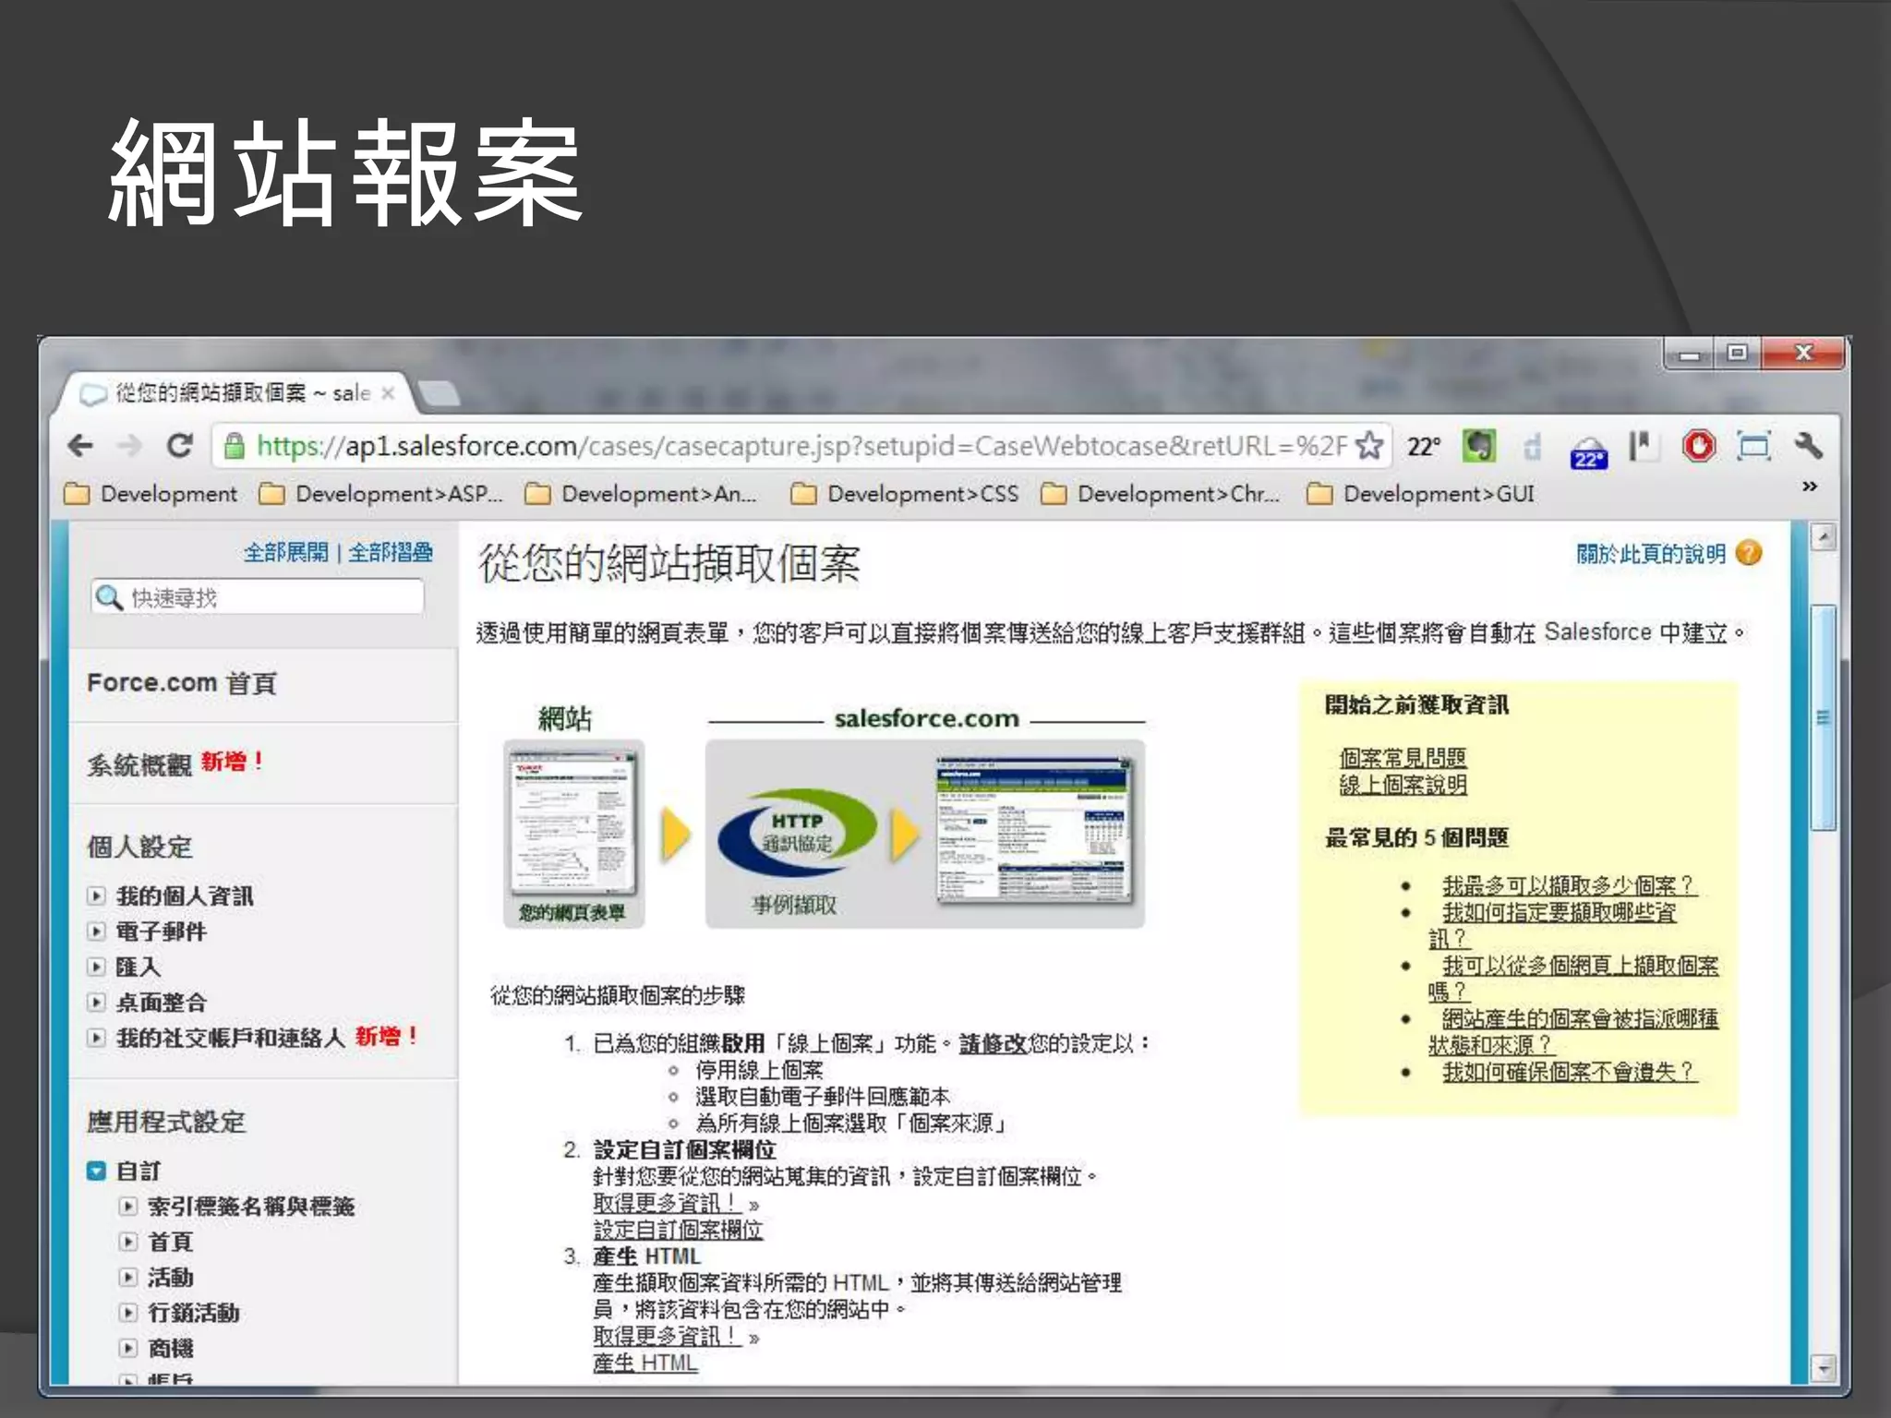Close the Salesforce browser tab
The height and width of the screenshot is (1418, 1891).
388,393
